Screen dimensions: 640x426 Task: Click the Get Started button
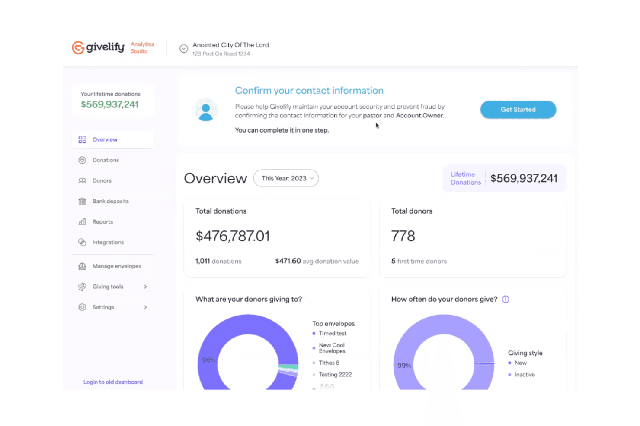(x=518, y=110)
